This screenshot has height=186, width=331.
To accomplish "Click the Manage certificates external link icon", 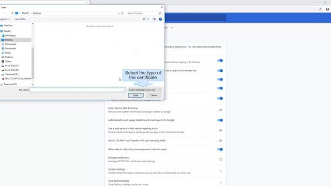I will click(x=221, y=160).
